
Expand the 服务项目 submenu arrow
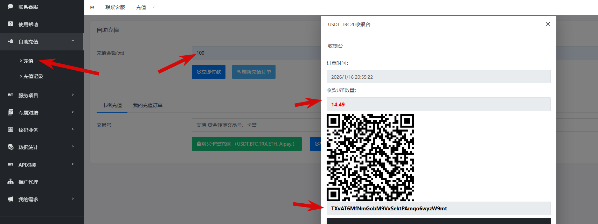pos(73,95)
